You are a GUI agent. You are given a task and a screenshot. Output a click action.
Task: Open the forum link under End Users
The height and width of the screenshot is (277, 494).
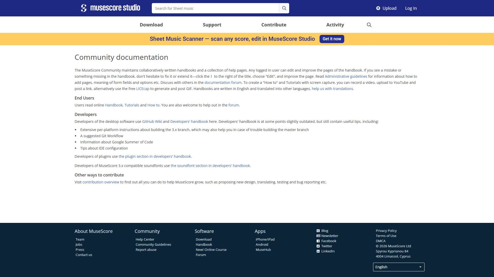234,105
